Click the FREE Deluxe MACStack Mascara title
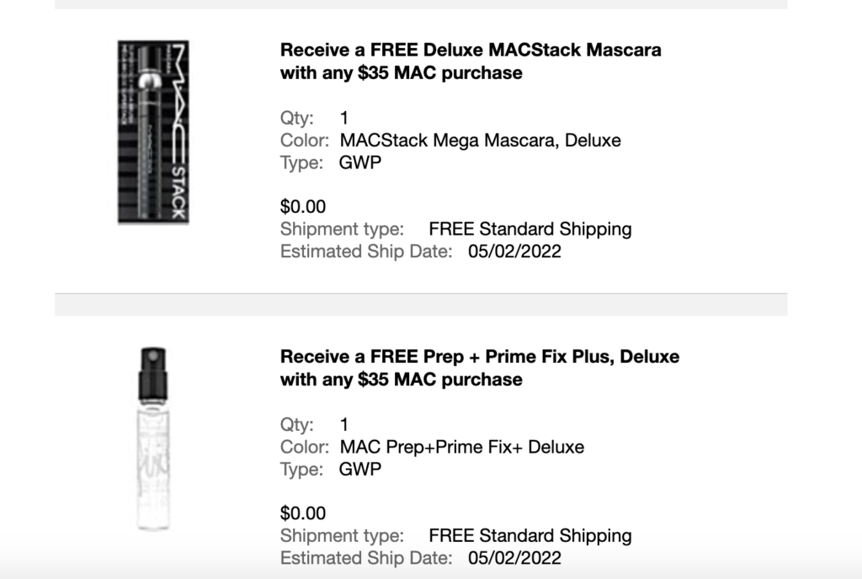The height and width of the screenshot is (579, 862). 471,61
